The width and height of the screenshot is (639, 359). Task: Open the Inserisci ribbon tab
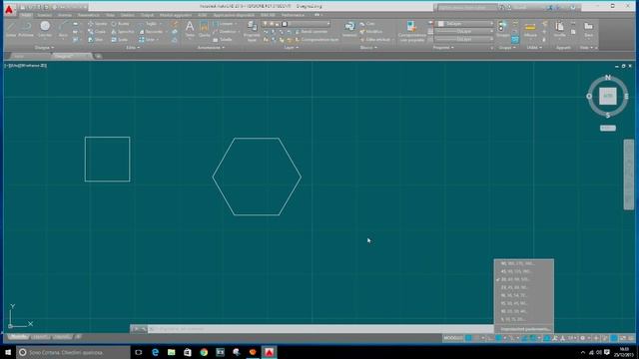44,15
